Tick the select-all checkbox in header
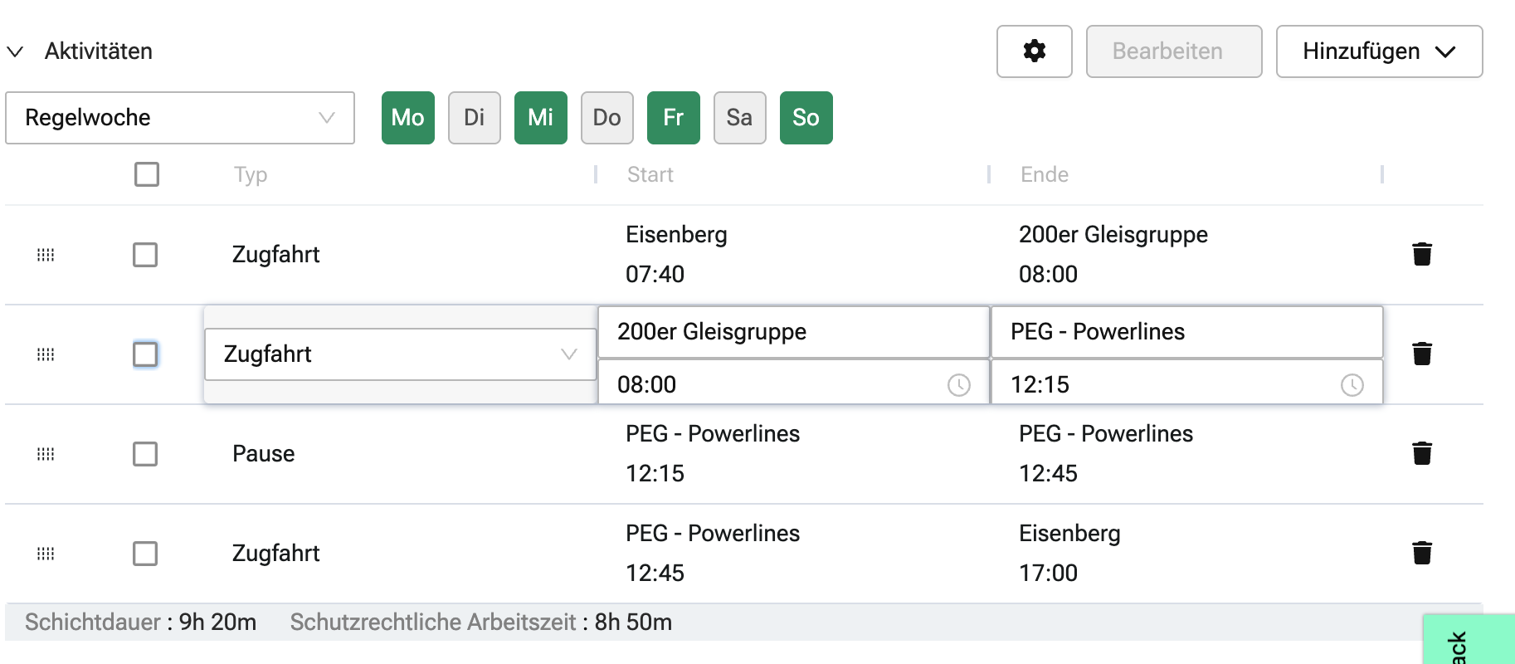Screen dimensions: 1515x664 147,174
